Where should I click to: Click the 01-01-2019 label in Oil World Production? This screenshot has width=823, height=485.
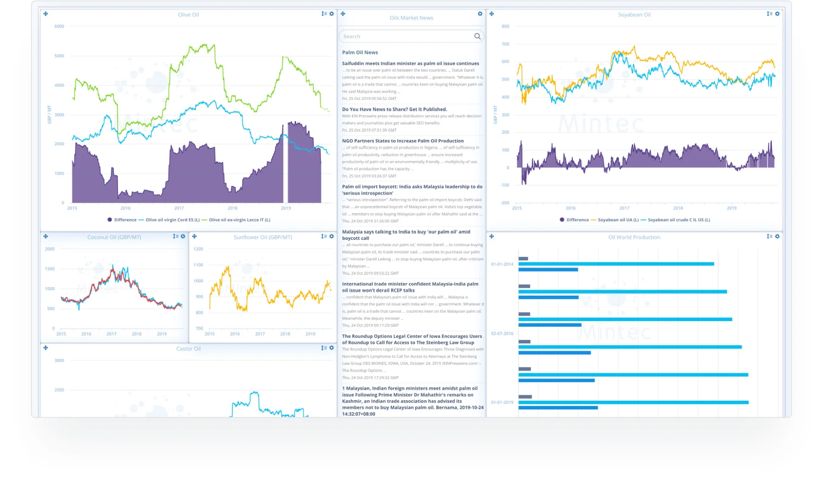[x=502, y=403]
